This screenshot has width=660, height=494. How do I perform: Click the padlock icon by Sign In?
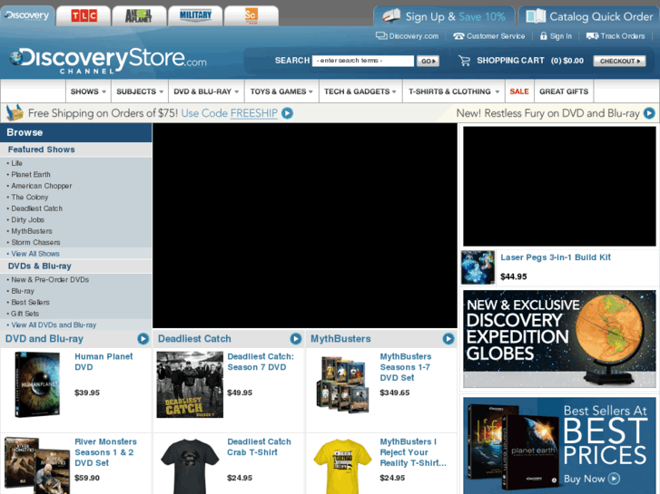[x=544, y=36]
